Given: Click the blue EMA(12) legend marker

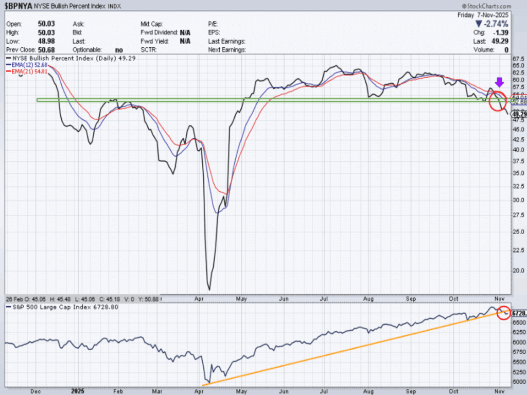Looking at the screenshot, I should 7,66.
